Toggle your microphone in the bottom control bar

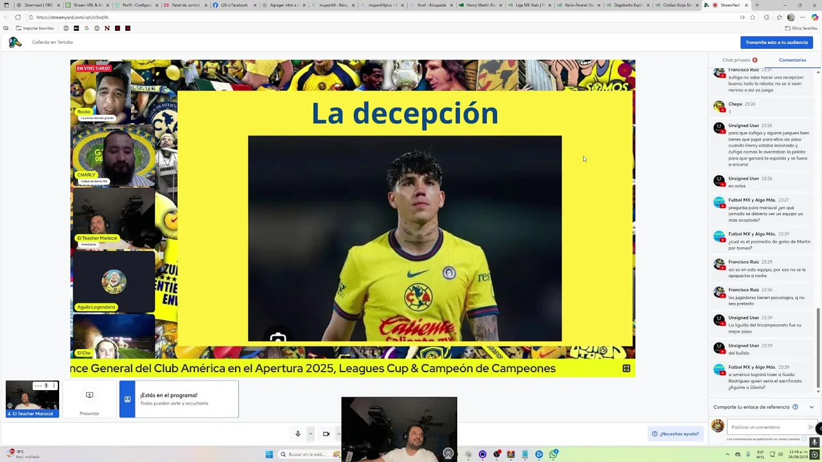coord(298,434)
